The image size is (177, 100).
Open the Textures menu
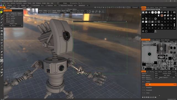[13, 3]
